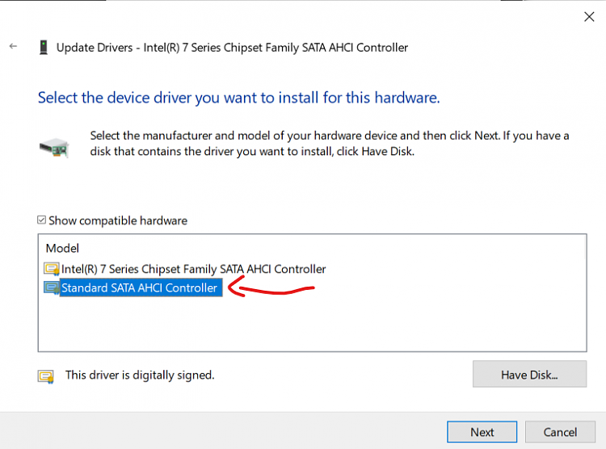The height and width of the screenshot is (449, 606).
Task: Click the Update Drivers window title text
Action: pyautogui.click(x=232, y=48)
